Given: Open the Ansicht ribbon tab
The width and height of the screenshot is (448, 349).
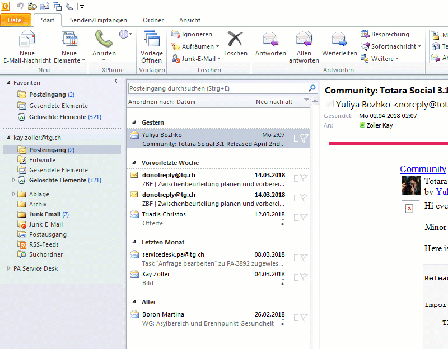Looking at the screenshot, I should click(x=190, y=20).
